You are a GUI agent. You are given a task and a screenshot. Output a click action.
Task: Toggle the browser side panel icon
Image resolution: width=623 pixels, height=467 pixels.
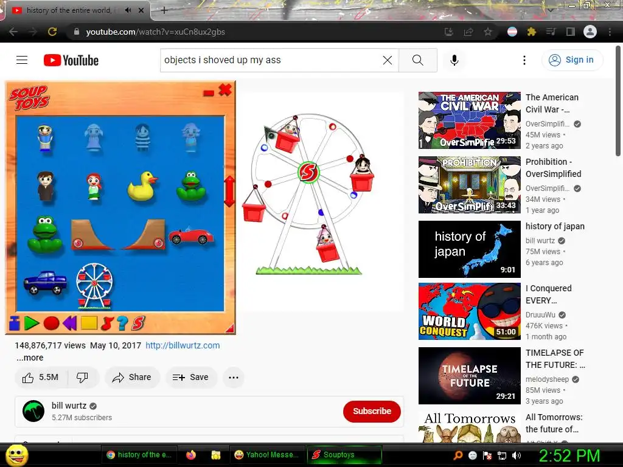point(571,32)
